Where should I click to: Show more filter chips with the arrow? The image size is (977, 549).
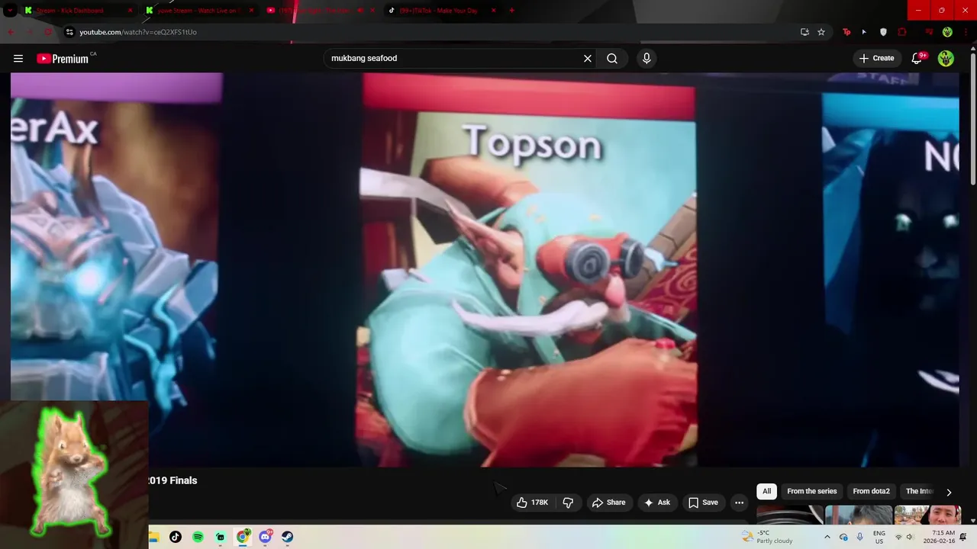pyautogui.click(x=949, y=493)
